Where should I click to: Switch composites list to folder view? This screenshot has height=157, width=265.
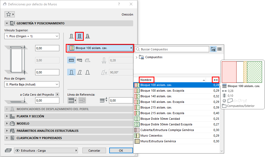pyautogui.click(x=213, y=49)
